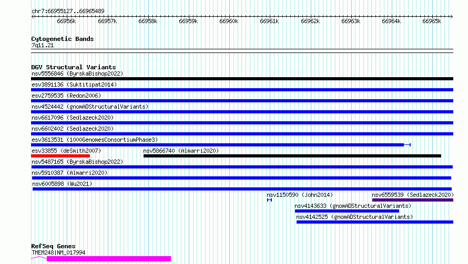This screenshot has height=264, width=468.
Task: Open variant nsv6559539 (Sedlazeck2020) label
Action: 413,195
